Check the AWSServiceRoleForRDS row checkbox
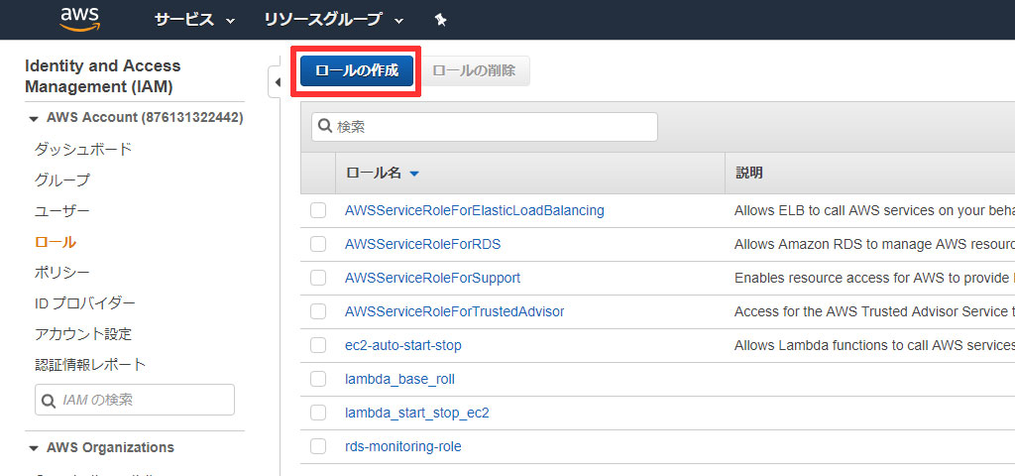This screenshot has height=476, width=1015. 318,244
